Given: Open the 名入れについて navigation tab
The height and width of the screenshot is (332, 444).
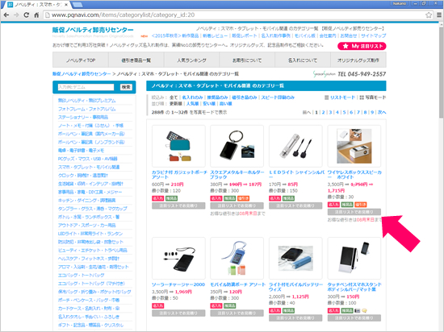Looking at the screenshot, I should coord(303,60).
